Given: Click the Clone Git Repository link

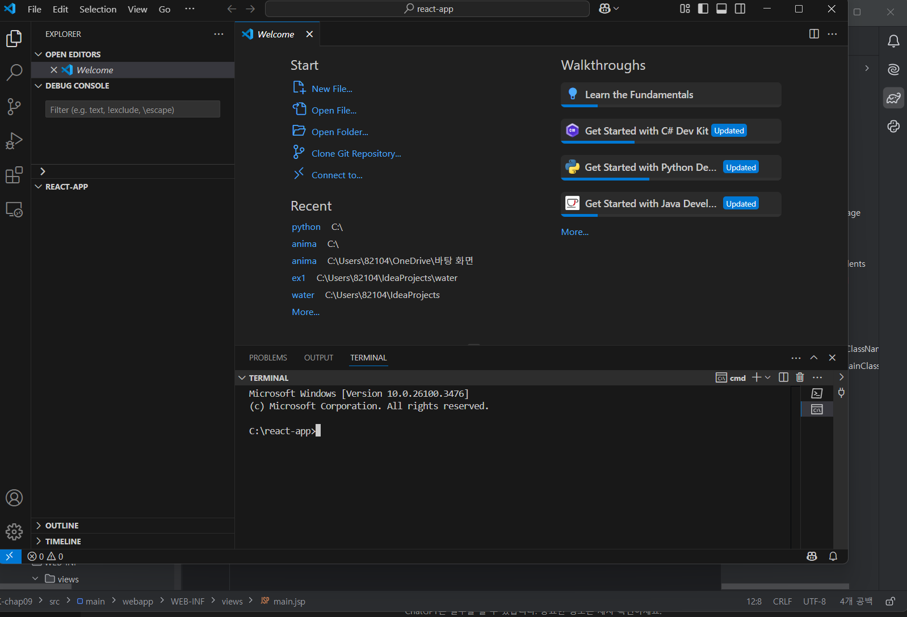Looking at the screenshot, I should [x=356, y=154].
